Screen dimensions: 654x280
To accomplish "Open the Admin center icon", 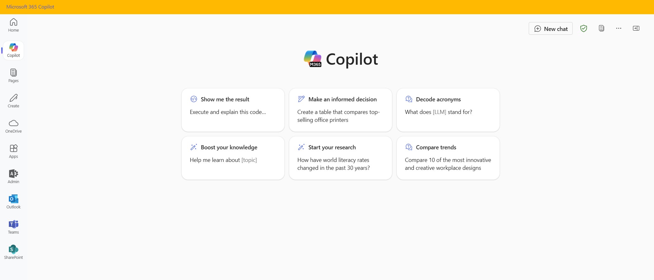I will [x=13, y=176].
